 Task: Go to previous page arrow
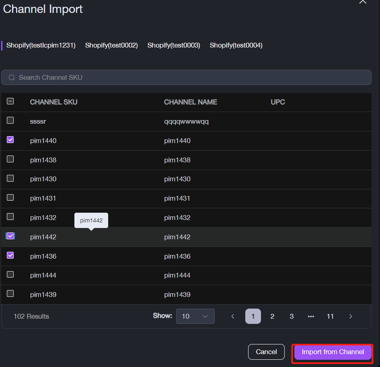(x=233, y=316)
